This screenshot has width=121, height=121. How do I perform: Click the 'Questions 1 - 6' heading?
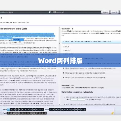(67, 29)
